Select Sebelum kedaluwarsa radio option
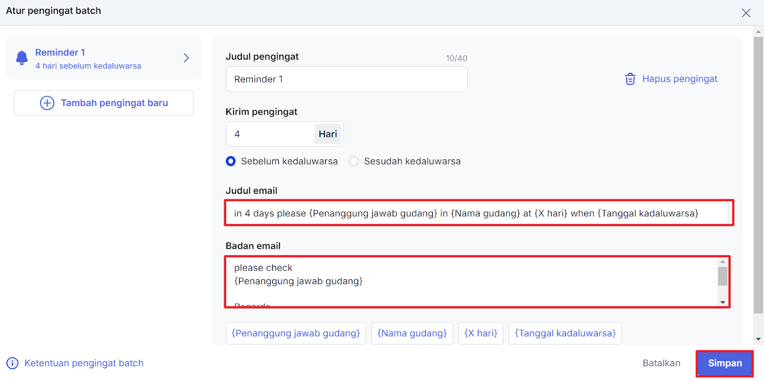 tap(231, 161)
